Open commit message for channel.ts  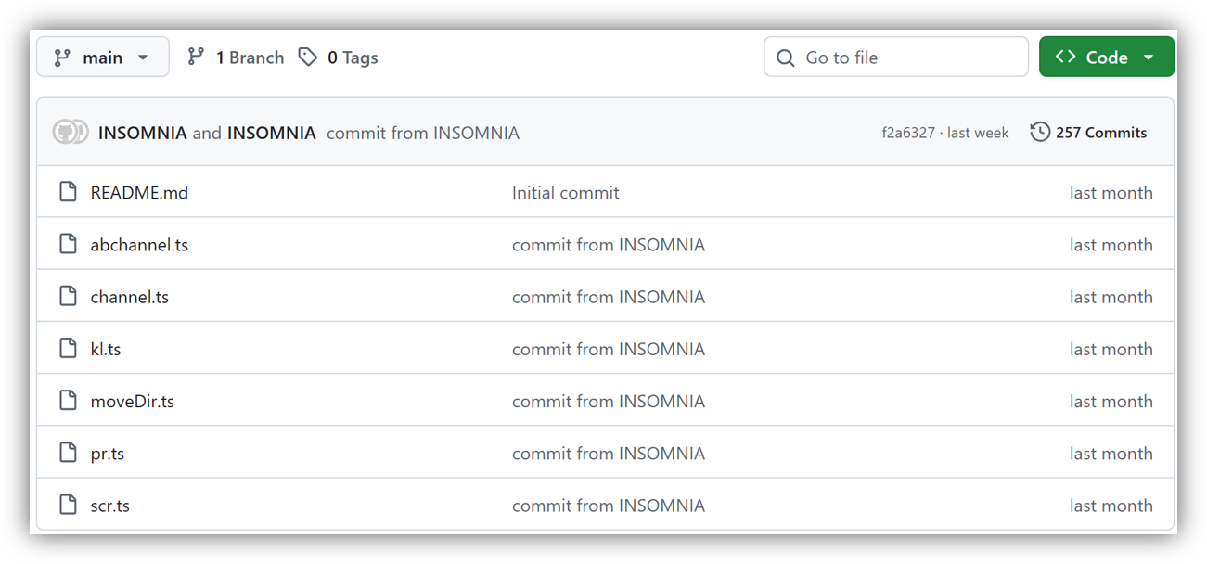tap(609, 297)
